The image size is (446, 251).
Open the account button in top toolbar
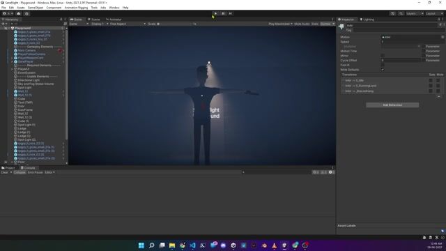(8, 14)
